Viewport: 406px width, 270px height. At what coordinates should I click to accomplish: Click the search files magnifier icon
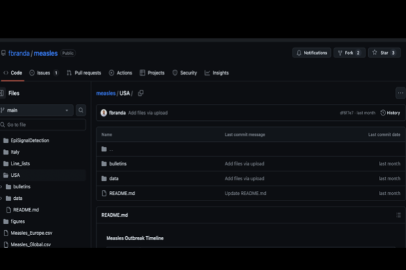tap(81, 110)
